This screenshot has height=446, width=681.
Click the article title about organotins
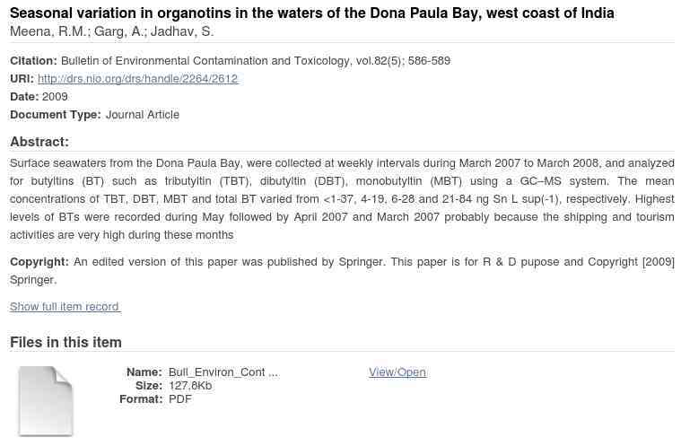point(312,13)
